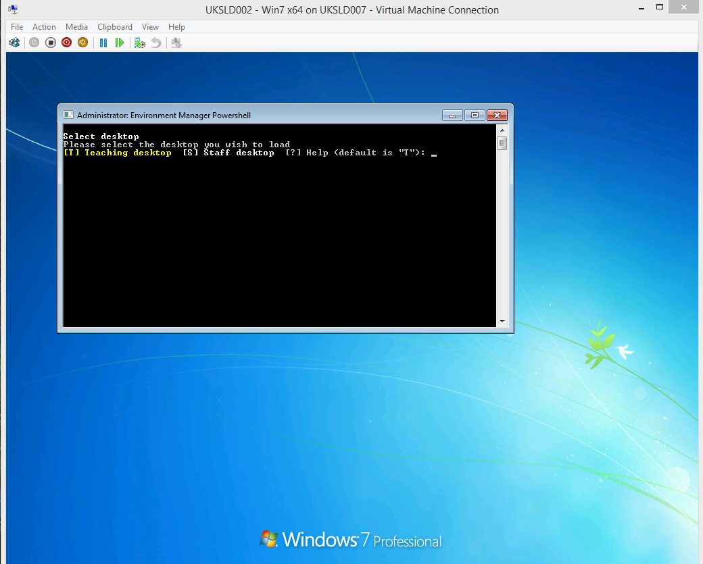Screen dimensions: 703x564
Task: Click the Powershell window title icon
Action: pos(68,115)
